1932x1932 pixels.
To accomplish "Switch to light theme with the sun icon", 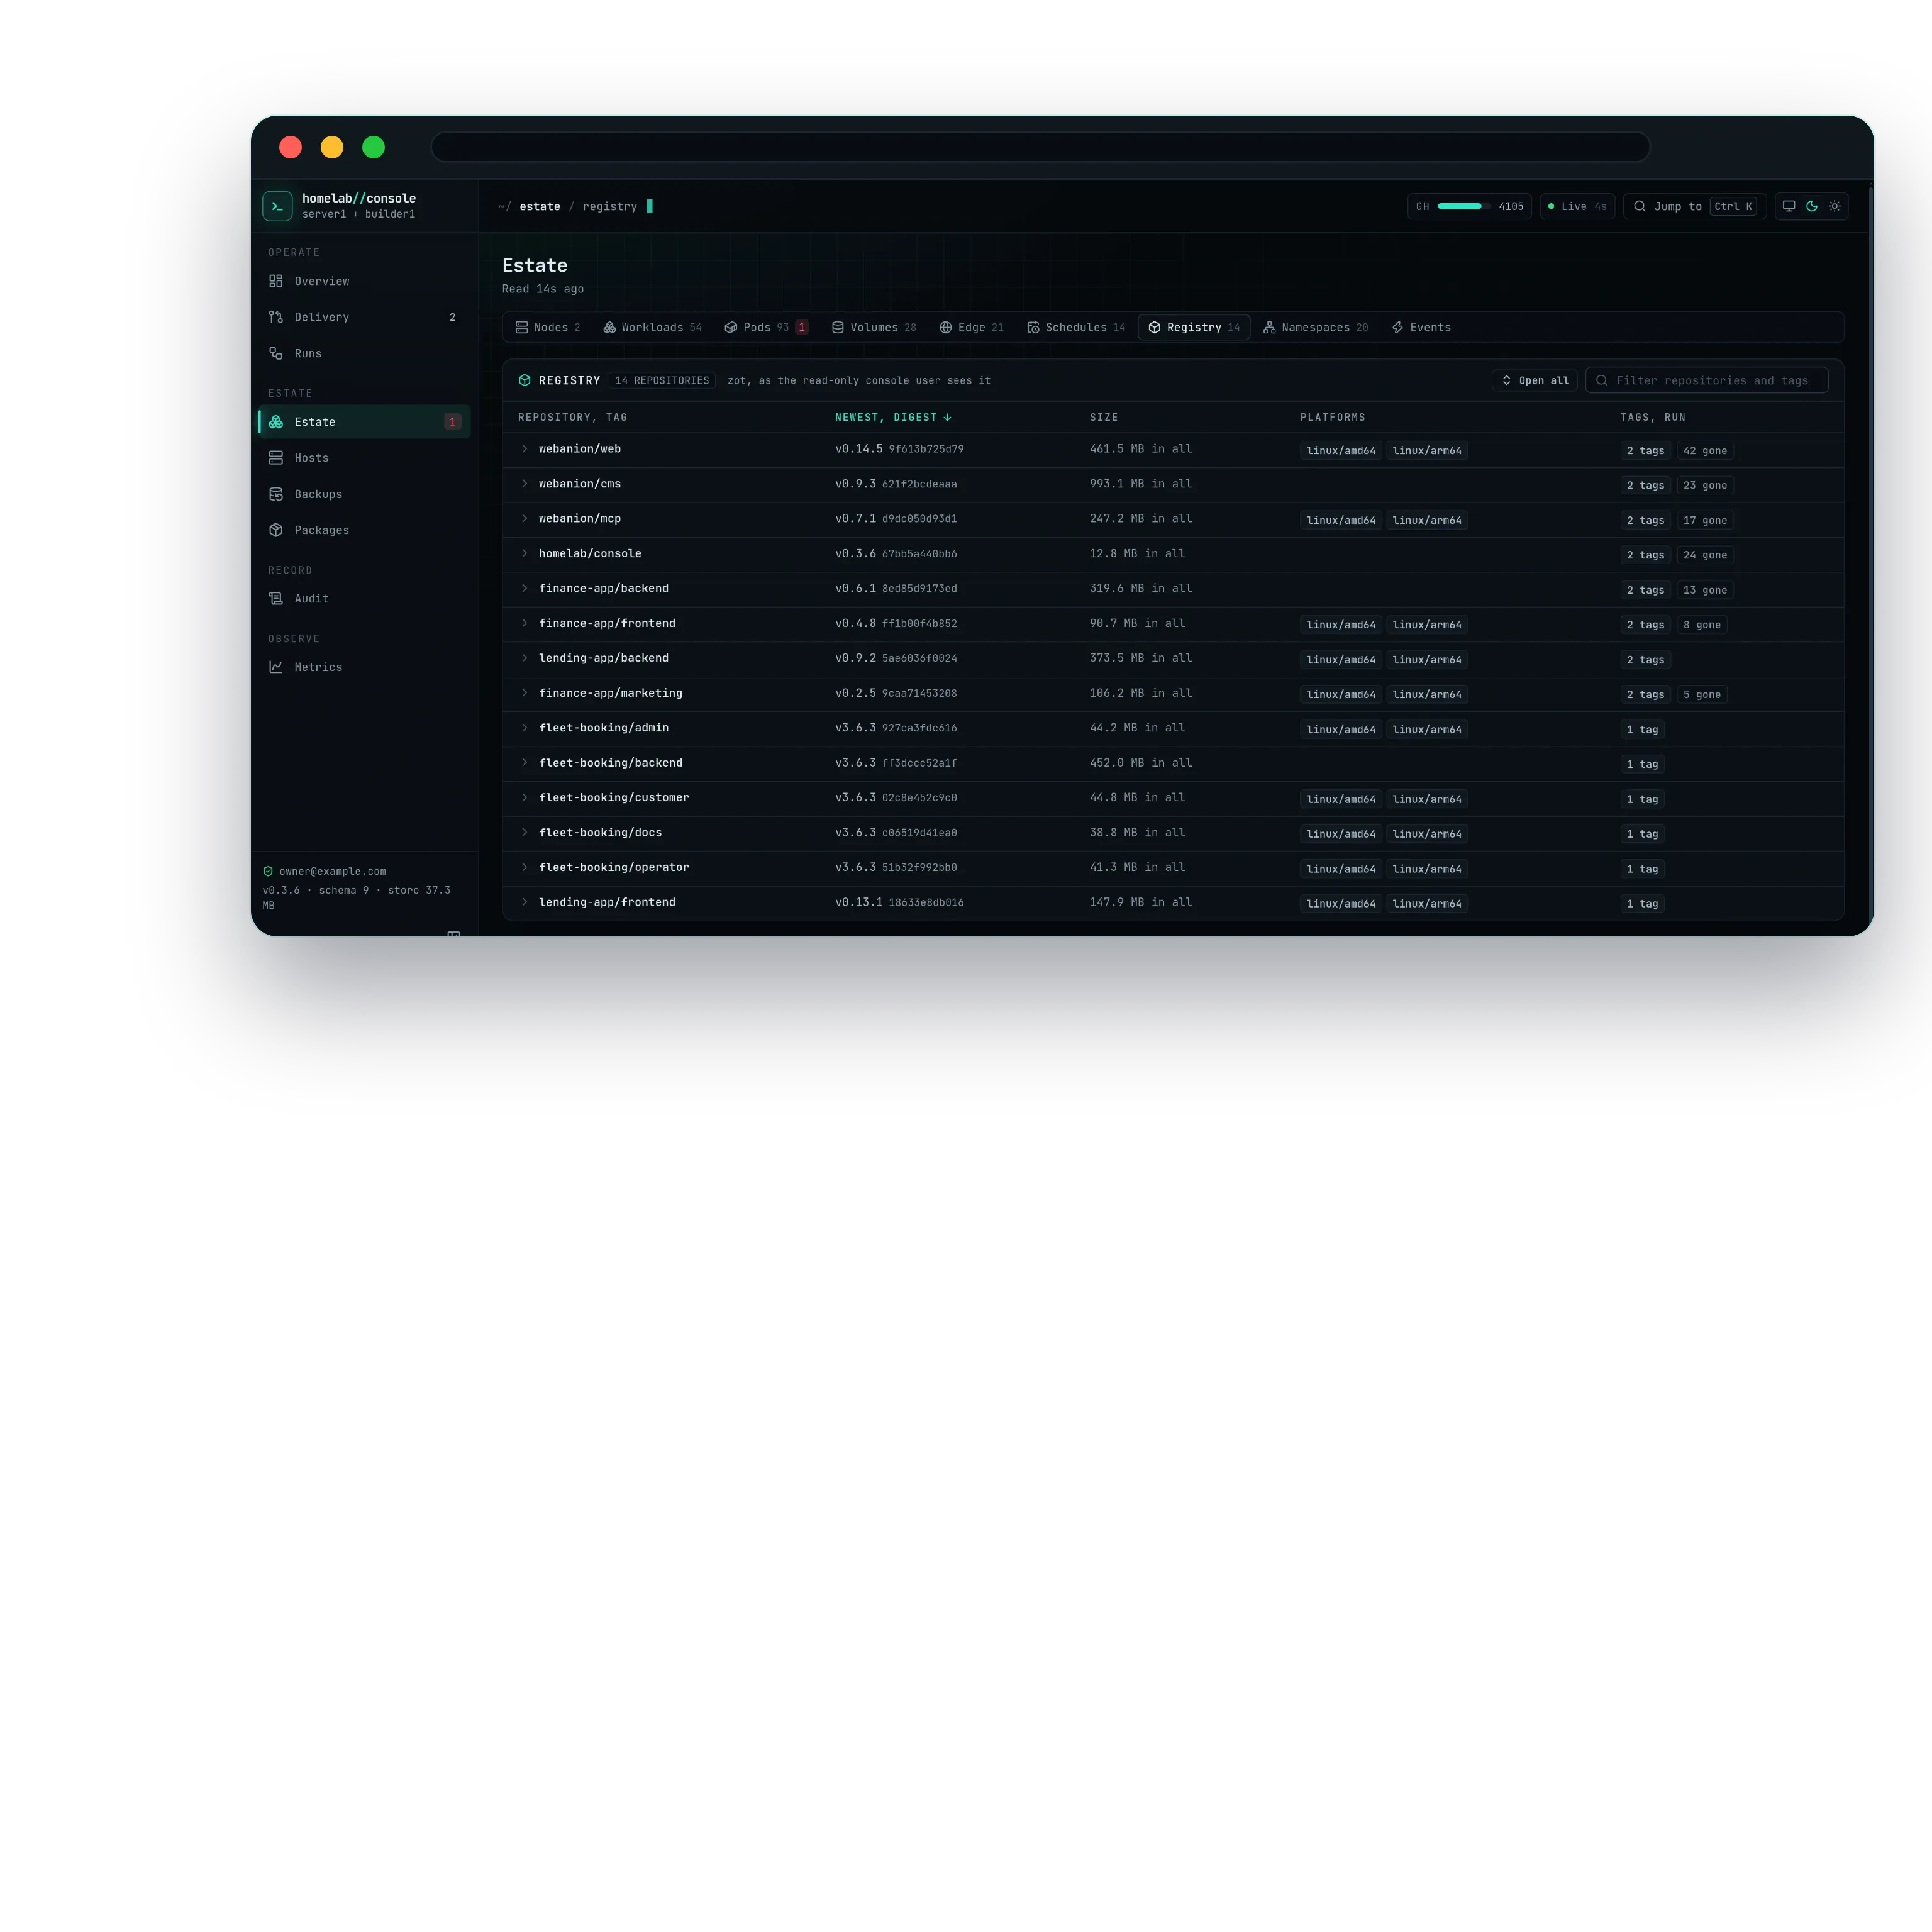I will [x=1835, y=206].
